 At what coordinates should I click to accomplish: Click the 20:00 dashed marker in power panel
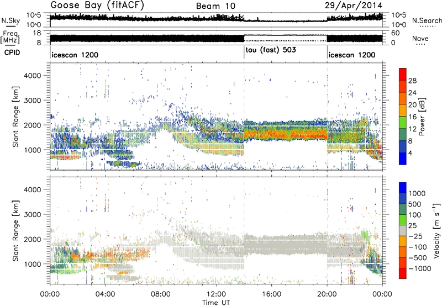click(327, 117)
